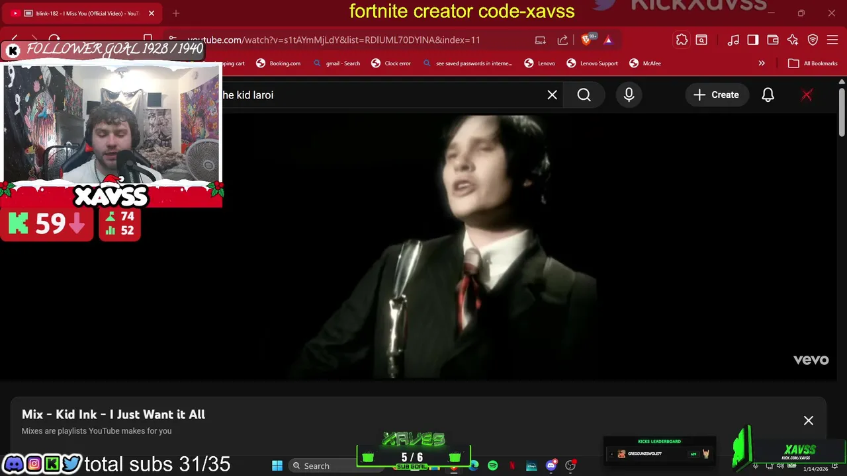Show hidden bookmarks with the double chevron
This screenshot has height=476, width=847.
(x=762, y=63)
